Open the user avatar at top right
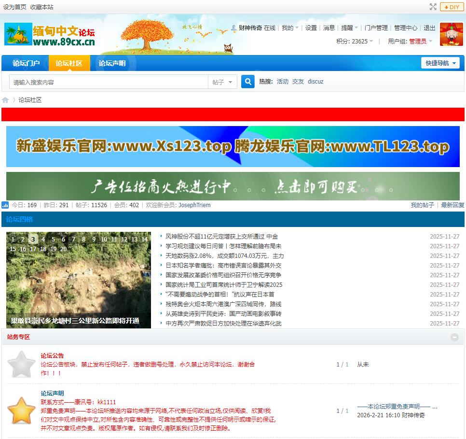 coord(451,34)
